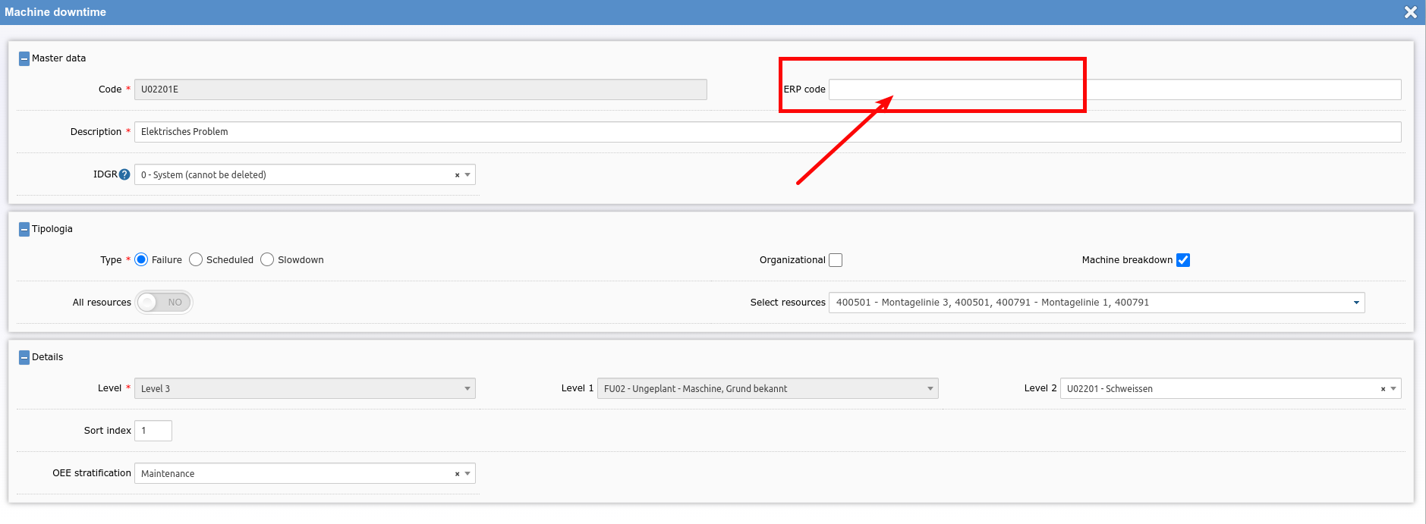Screen dimensions: 1426x524
Task: Collapse the Master data section
Action: (x=24, y=58)
